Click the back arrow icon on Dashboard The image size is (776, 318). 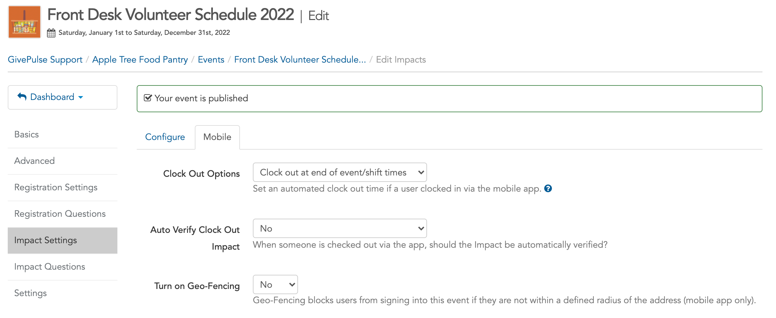point(22,96)
